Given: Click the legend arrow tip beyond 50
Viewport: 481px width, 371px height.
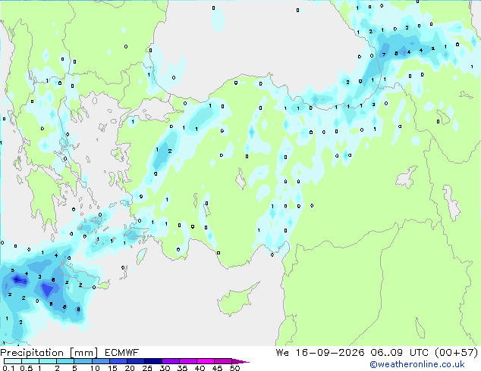Looking at the screenshot, I should (240, 361).
